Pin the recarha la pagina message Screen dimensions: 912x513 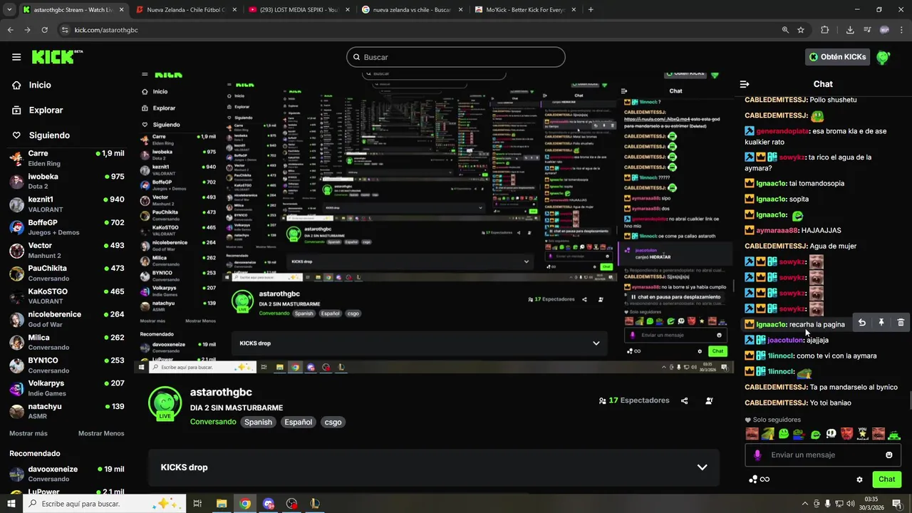[x=881, y=323]
